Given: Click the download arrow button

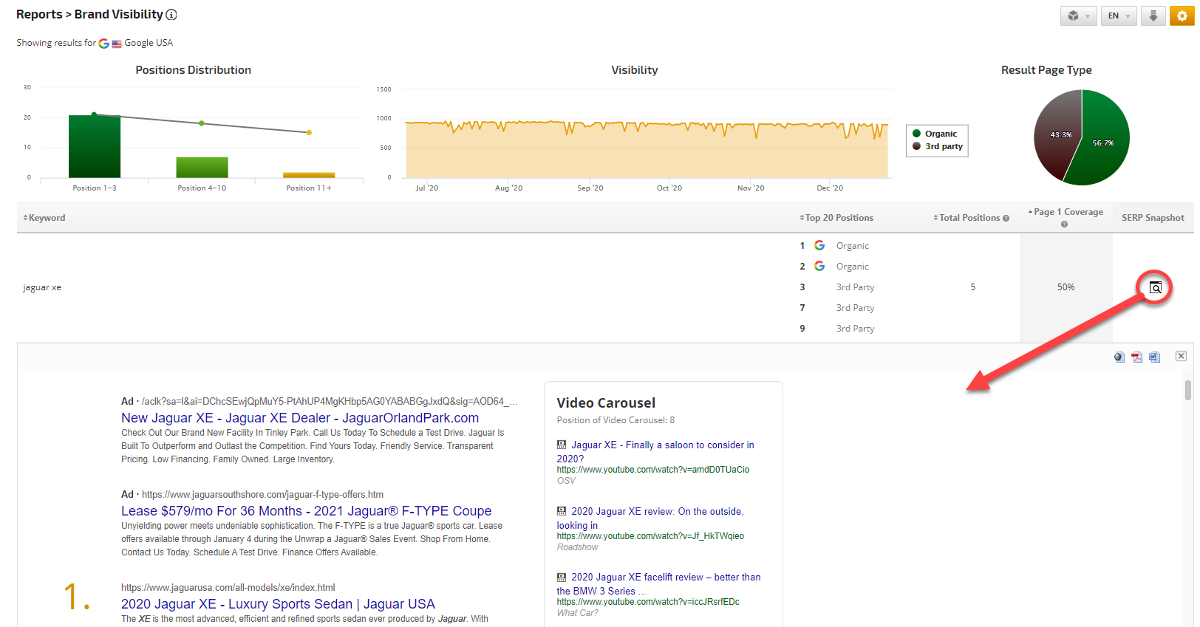Looking at the screenshot, I should click(x=1153, y=16).
